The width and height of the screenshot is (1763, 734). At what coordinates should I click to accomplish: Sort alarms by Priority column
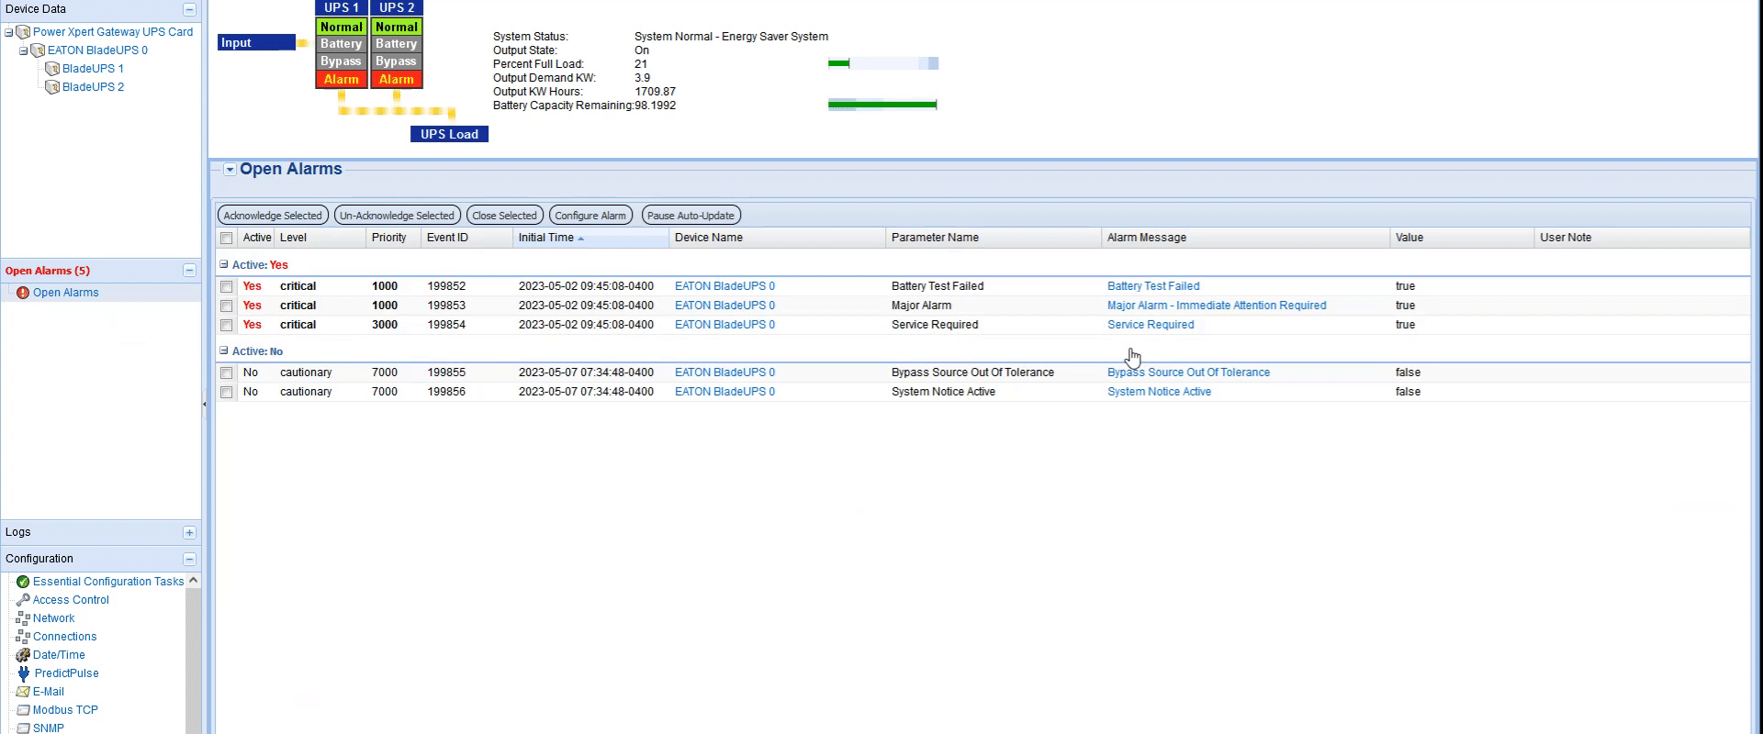coord(394,238)
